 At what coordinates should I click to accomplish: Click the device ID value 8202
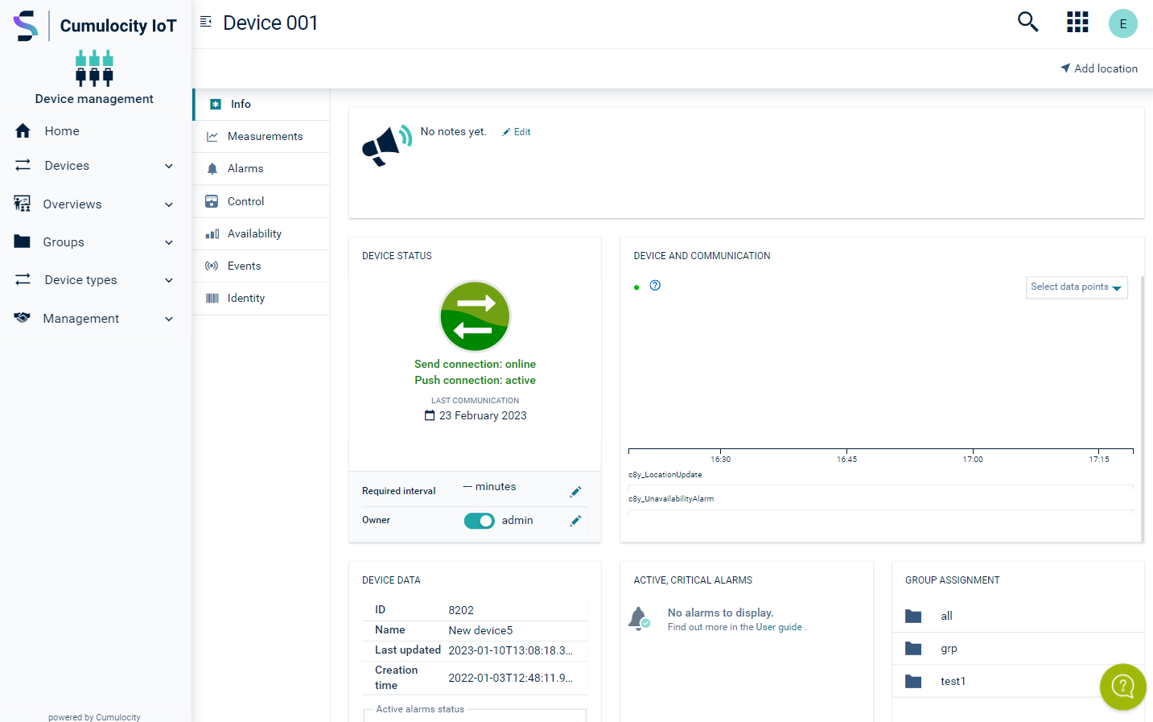[x=461, y=610]
